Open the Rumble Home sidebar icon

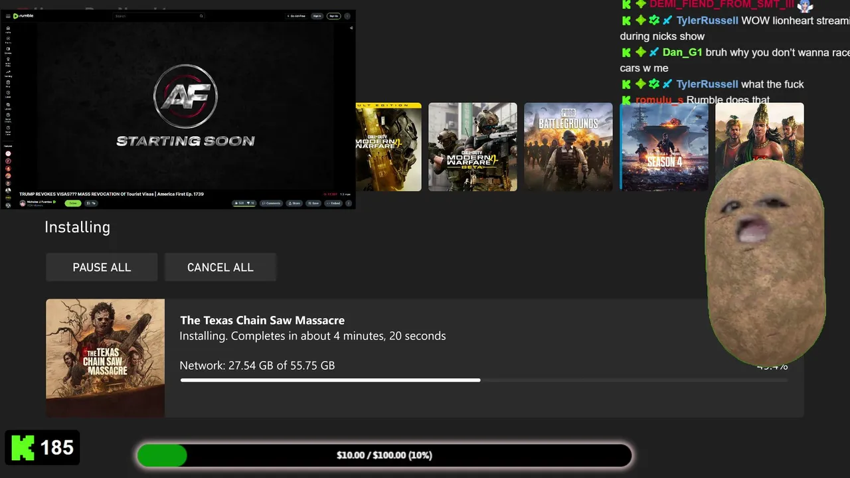8,29
